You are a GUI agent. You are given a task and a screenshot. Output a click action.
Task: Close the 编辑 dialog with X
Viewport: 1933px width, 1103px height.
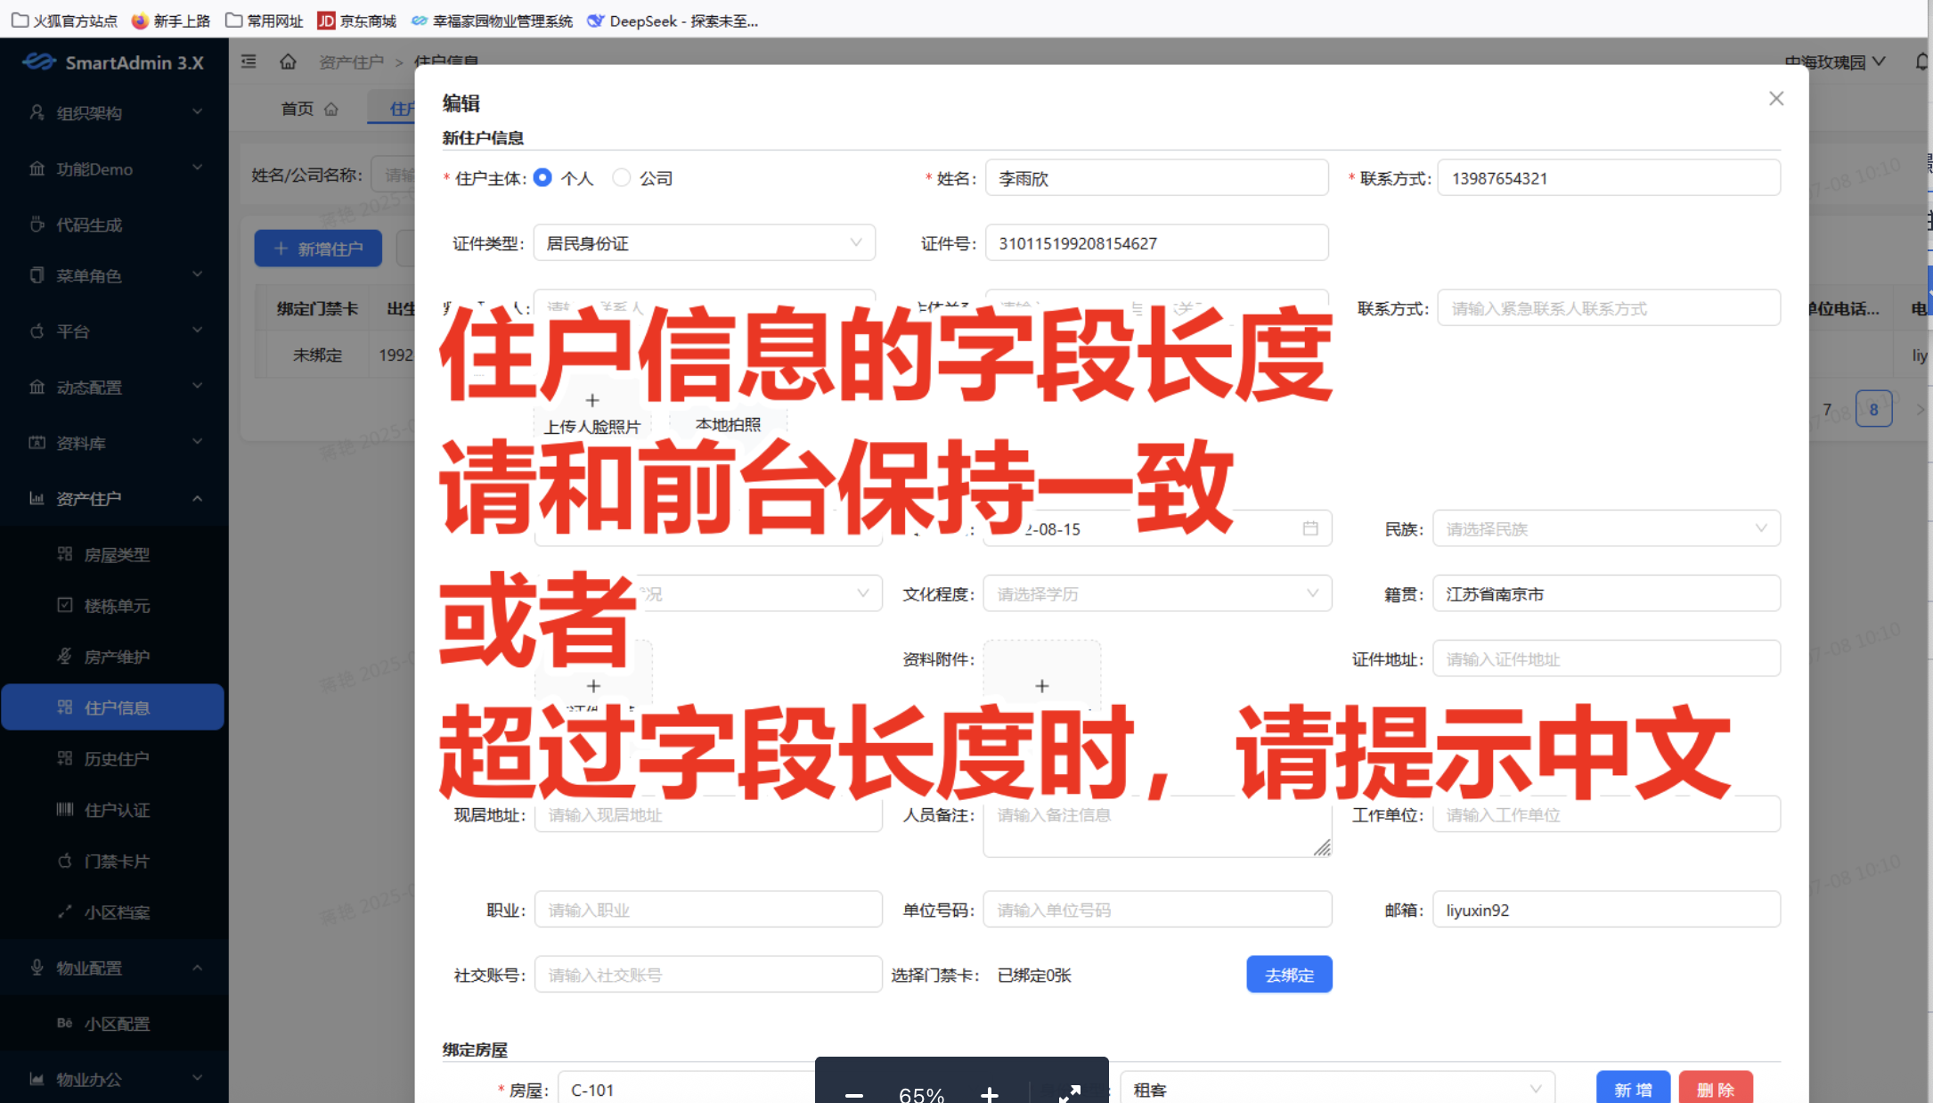(1775, 99)
